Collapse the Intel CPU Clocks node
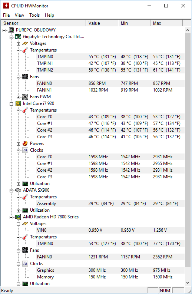This screenshot has width=192, height=294. coord(18,151)
